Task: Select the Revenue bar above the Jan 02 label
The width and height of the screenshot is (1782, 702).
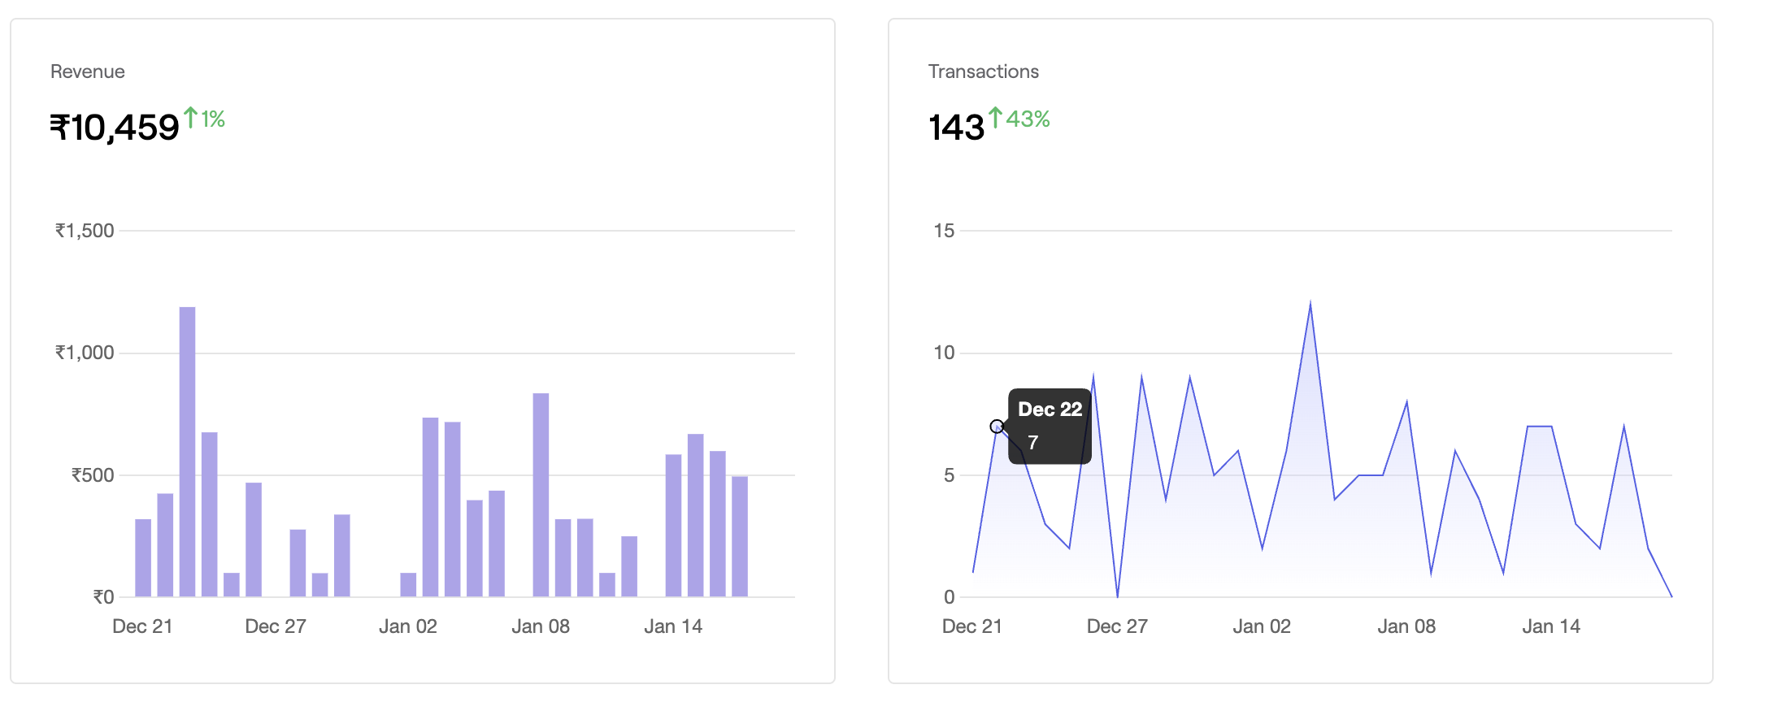Action: point(408,585)
